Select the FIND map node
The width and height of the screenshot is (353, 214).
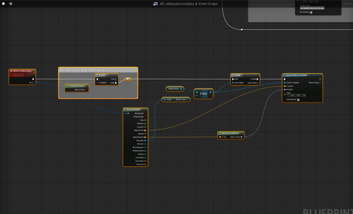[x=203, y=94]
